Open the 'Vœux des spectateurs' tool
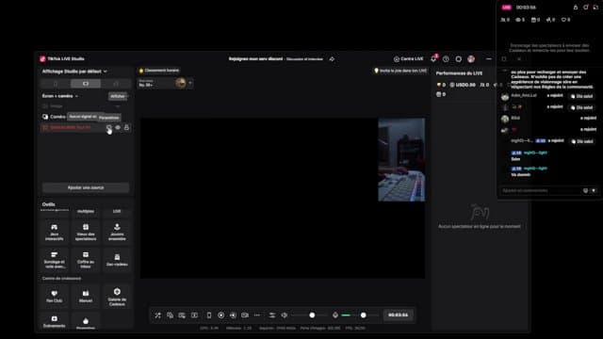The height and width of the screenshot is (339, 603). tap(86, 233)
